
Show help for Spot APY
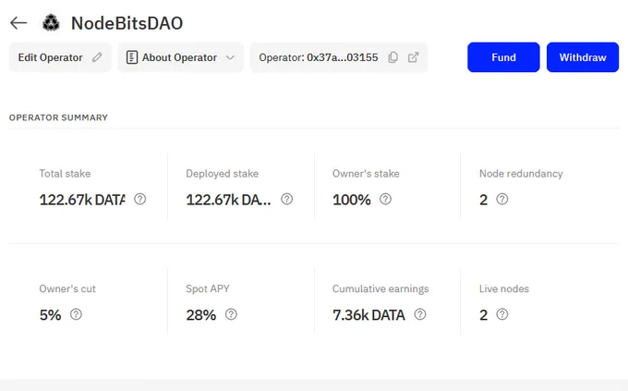coord(231,314)
